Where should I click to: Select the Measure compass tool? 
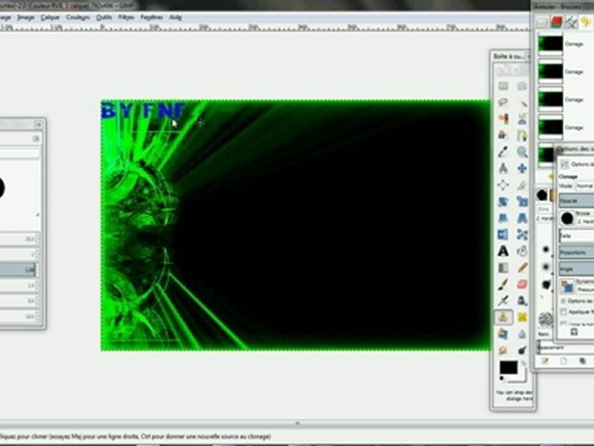point(503,168)
